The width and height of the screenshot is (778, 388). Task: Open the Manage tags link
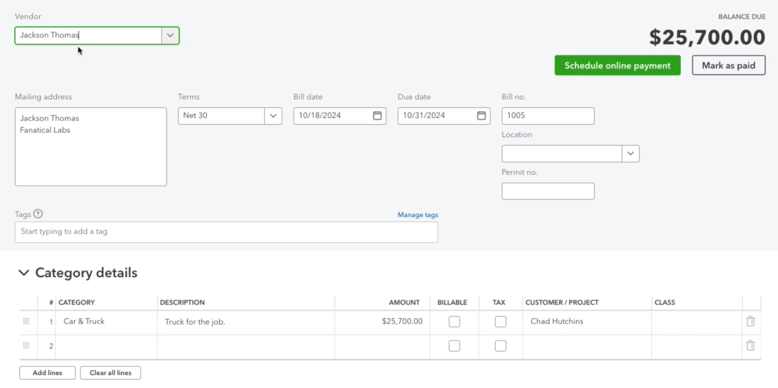[x=418, y=215]
